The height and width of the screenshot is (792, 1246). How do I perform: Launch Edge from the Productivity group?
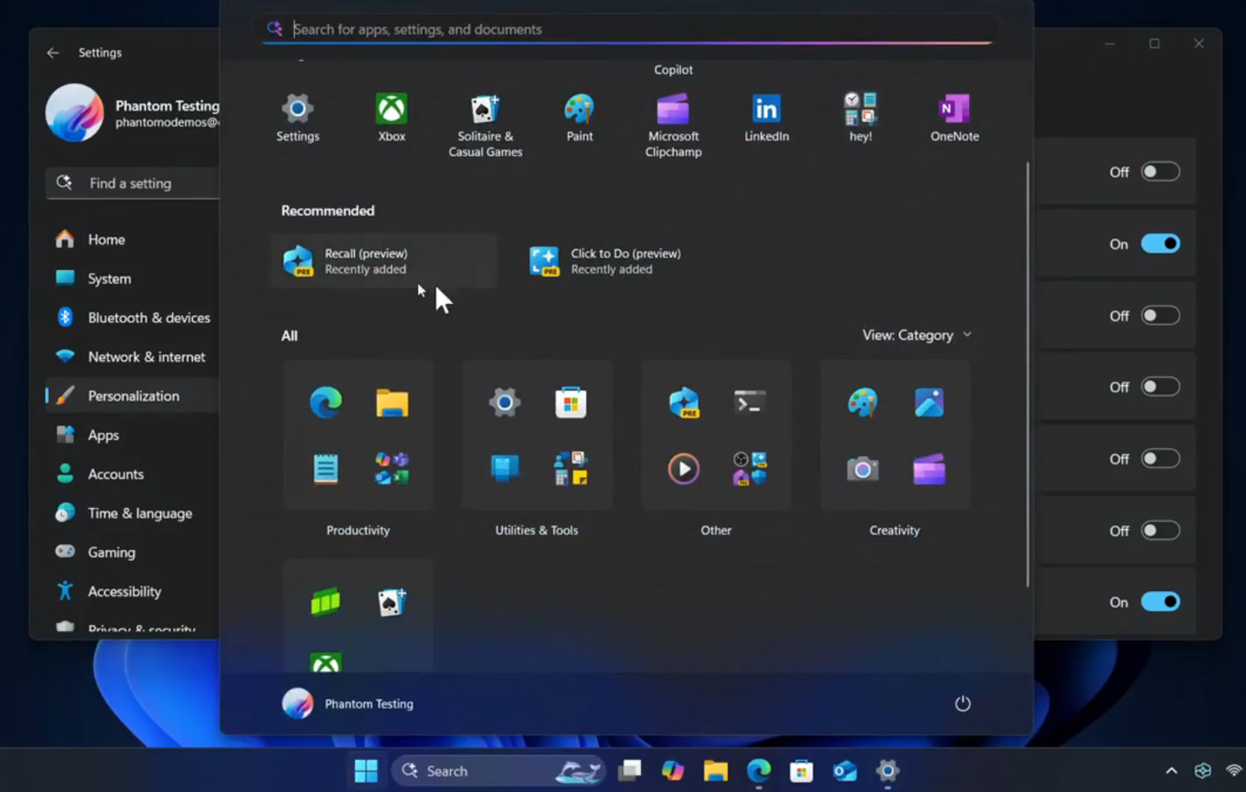coord(325,402)
